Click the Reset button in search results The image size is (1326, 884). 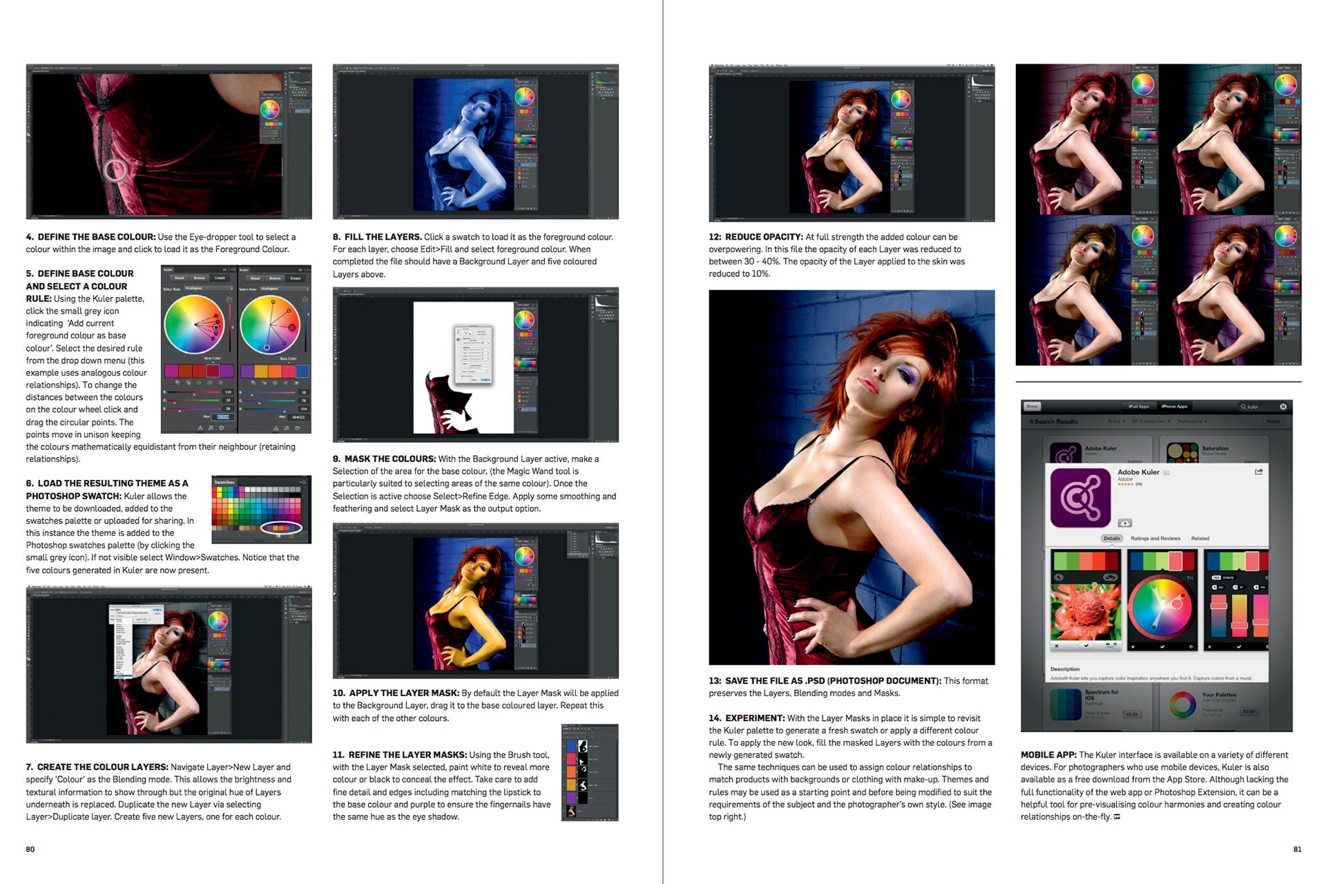pos(1273,421)
